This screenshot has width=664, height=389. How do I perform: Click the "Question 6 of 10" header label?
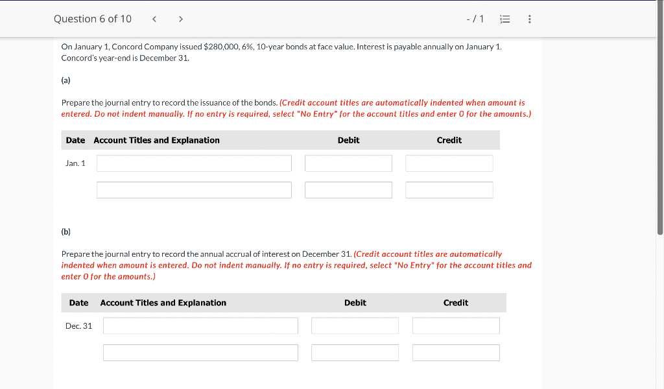(x=93, y=19)
